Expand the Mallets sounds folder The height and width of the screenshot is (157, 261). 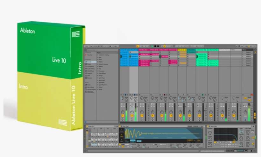98,67
